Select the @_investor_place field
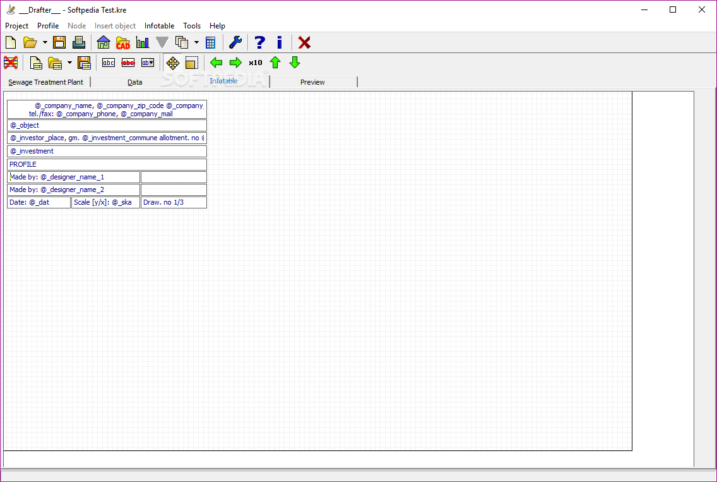717x482 pixels. tap(107, 138)
